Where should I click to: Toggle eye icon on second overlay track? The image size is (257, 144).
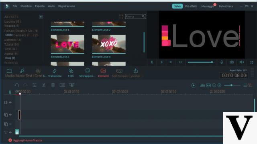pyautogui.click(x=10, y=124)
